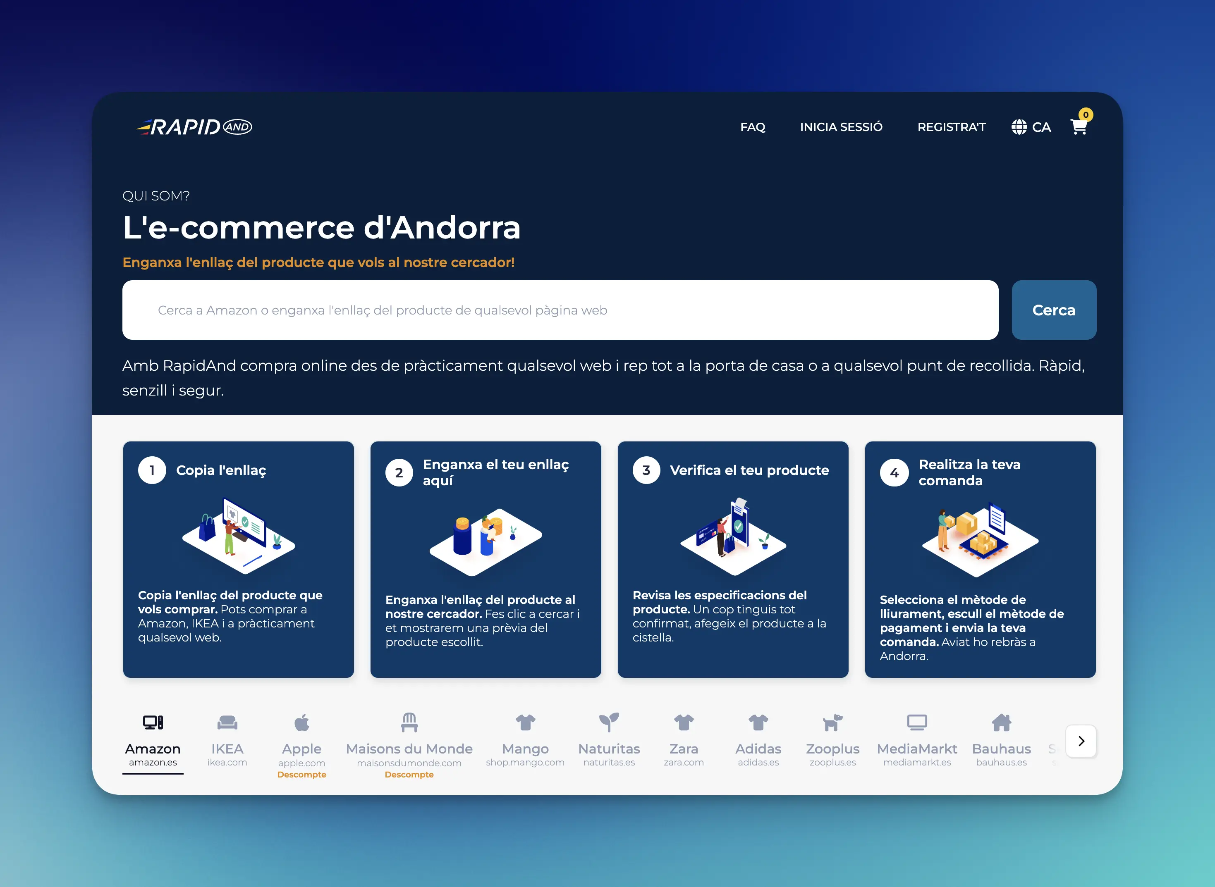1215x887 pixels.
Task: Click the L'e-commerce d'Andorra heading
Action: pyautogui.click(x=322, y=227)
